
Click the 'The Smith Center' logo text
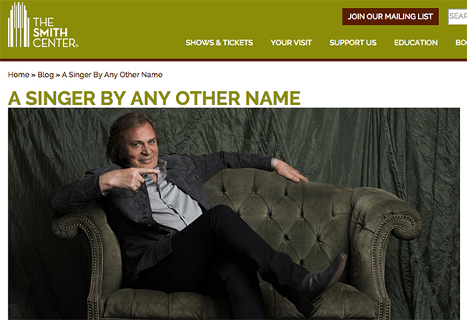[55, 32]
